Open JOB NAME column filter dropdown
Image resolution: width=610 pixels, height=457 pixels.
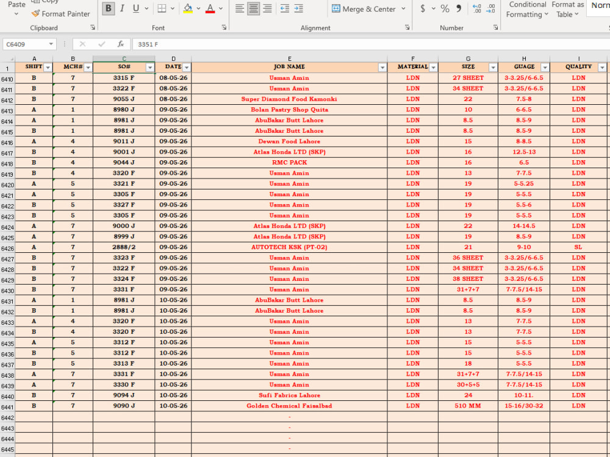click(382, 68)
